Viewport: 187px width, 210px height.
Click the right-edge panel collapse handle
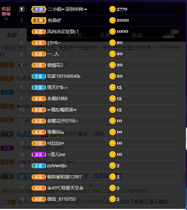click(186, 139)
